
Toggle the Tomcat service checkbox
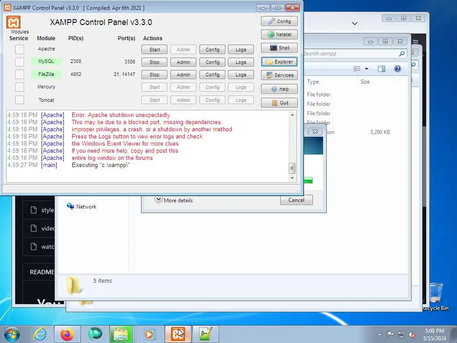(x=20, y=100)
